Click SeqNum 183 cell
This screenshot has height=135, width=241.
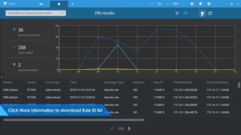[x=135, y=97]
